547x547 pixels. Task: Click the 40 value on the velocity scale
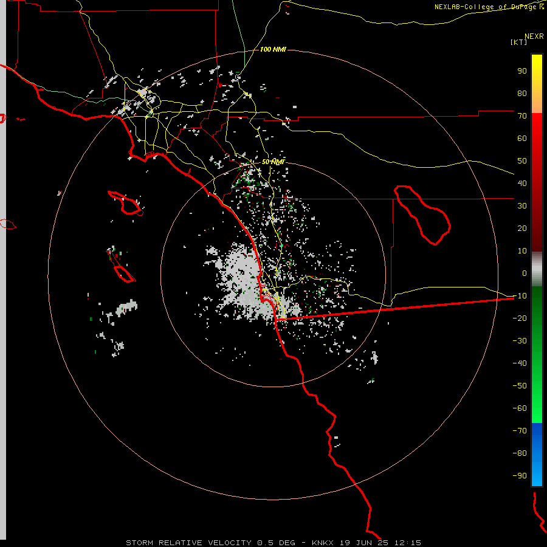(x=522, y=183)
